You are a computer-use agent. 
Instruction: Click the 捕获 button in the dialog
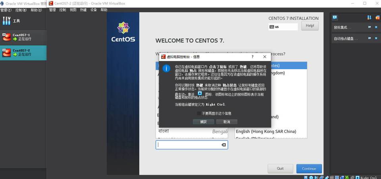pos(203,122)
